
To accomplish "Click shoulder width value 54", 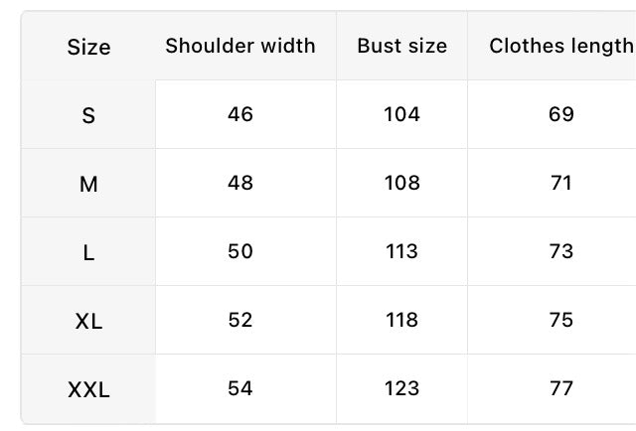I will (240, 388).
